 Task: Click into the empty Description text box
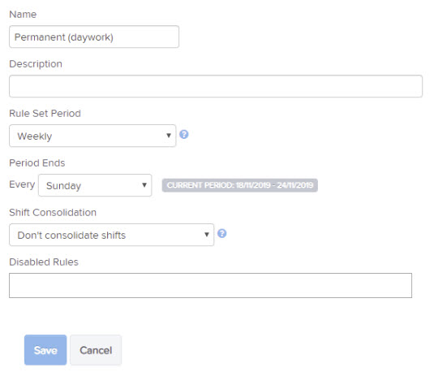(x=216, y=86)
